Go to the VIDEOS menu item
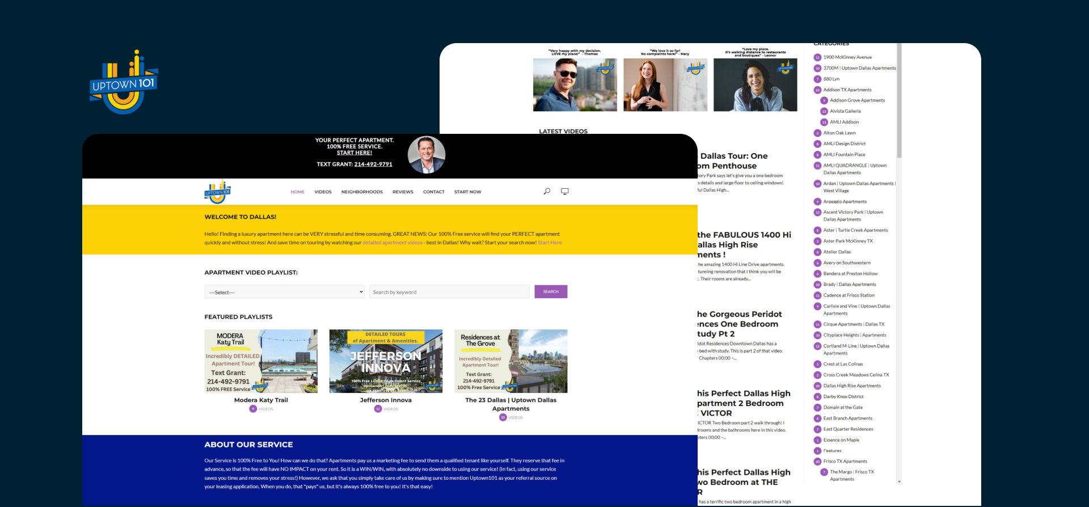The height and width of the screenshot is (507, 1089). pyautogui.click(x=323, y=192)
